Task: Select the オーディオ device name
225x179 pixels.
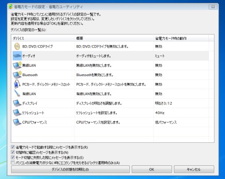Action: pyautogui.click(x=29, y=56)
